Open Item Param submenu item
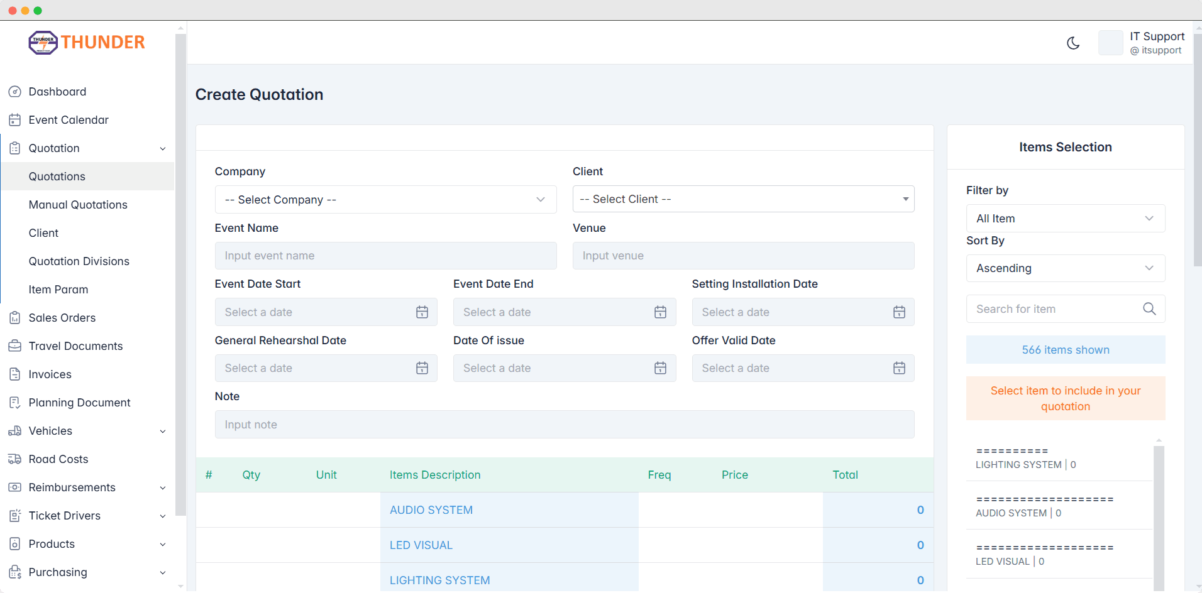 pos(87,290)
